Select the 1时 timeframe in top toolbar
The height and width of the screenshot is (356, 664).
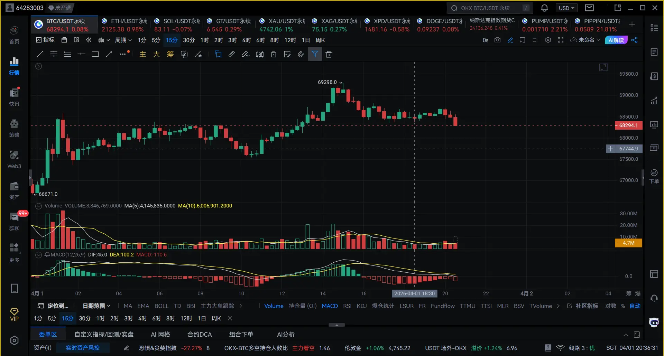tap(204, 40)
